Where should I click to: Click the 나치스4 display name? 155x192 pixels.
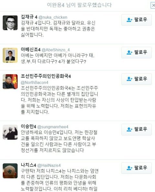(28, 165)
